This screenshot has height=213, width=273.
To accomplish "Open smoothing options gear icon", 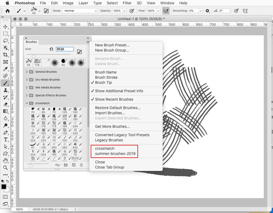I will 207,11.
